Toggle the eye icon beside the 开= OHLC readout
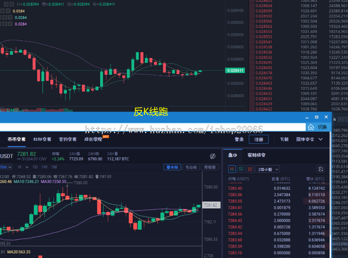348x258 pixels. 6,4
